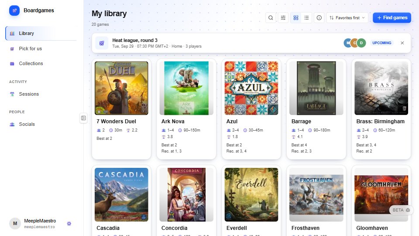Screen dimensions: 419x236
Task: Click player avatar C in banner
Action: pyautogui.click(x=354, y=43)
